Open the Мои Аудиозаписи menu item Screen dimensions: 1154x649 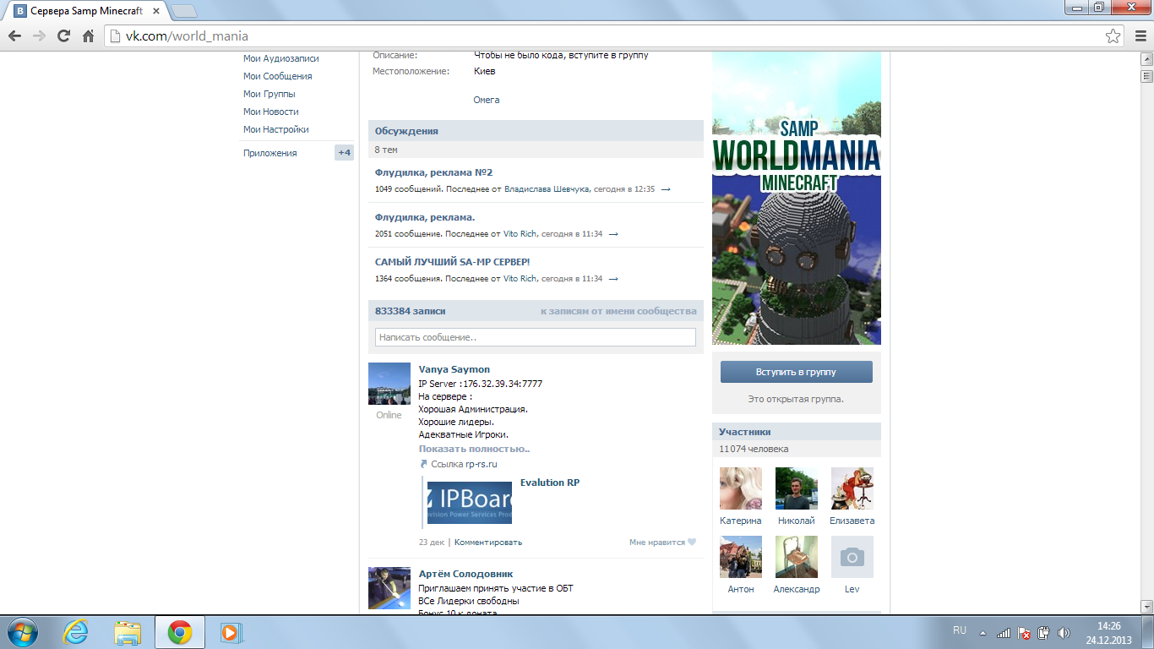click(281, 58)
